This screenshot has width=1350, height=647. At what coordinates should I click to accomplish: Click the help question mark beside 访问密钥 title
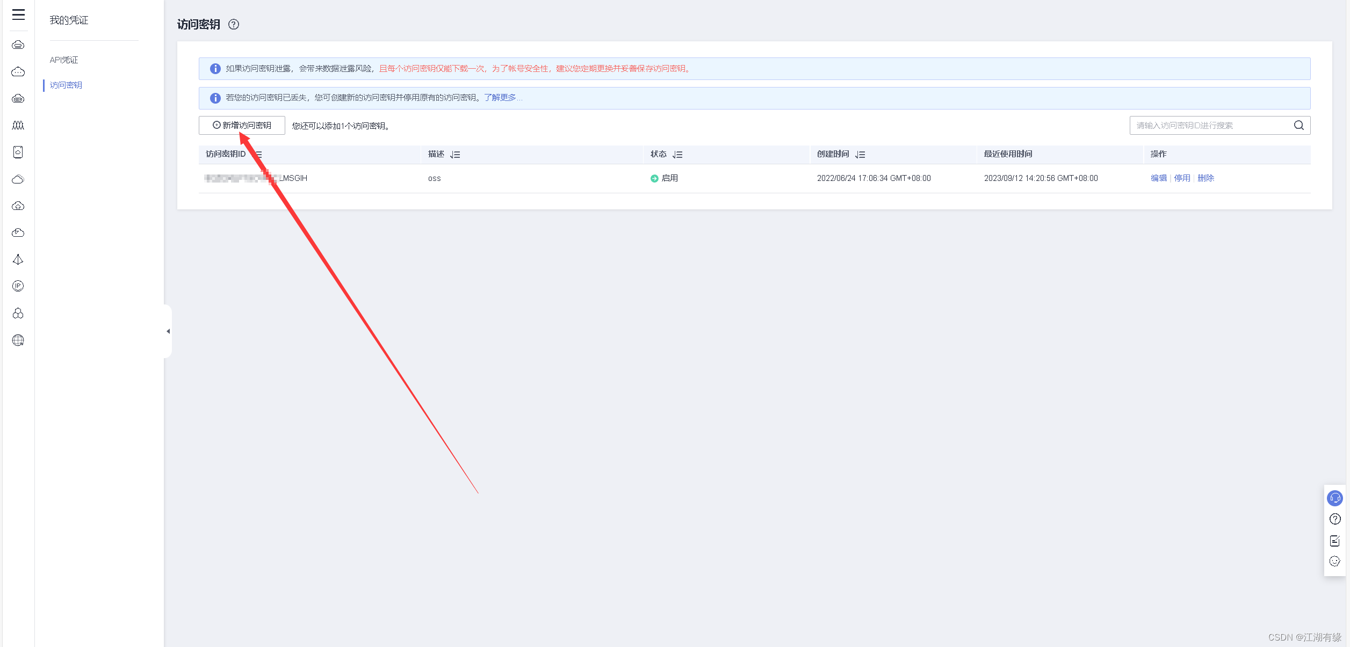(x=234, y=24)
